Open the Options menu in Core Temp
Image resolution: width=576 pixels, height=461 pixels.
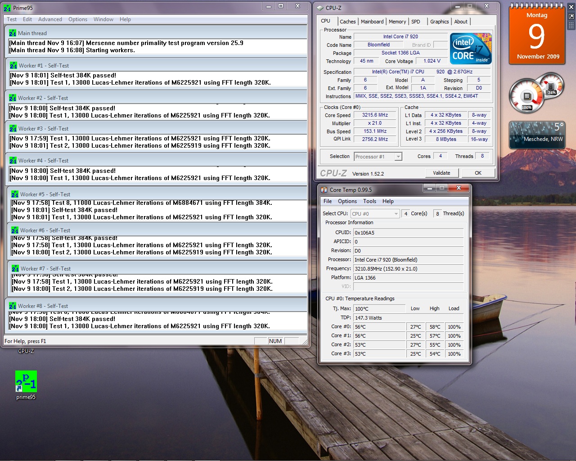(347, 201)
